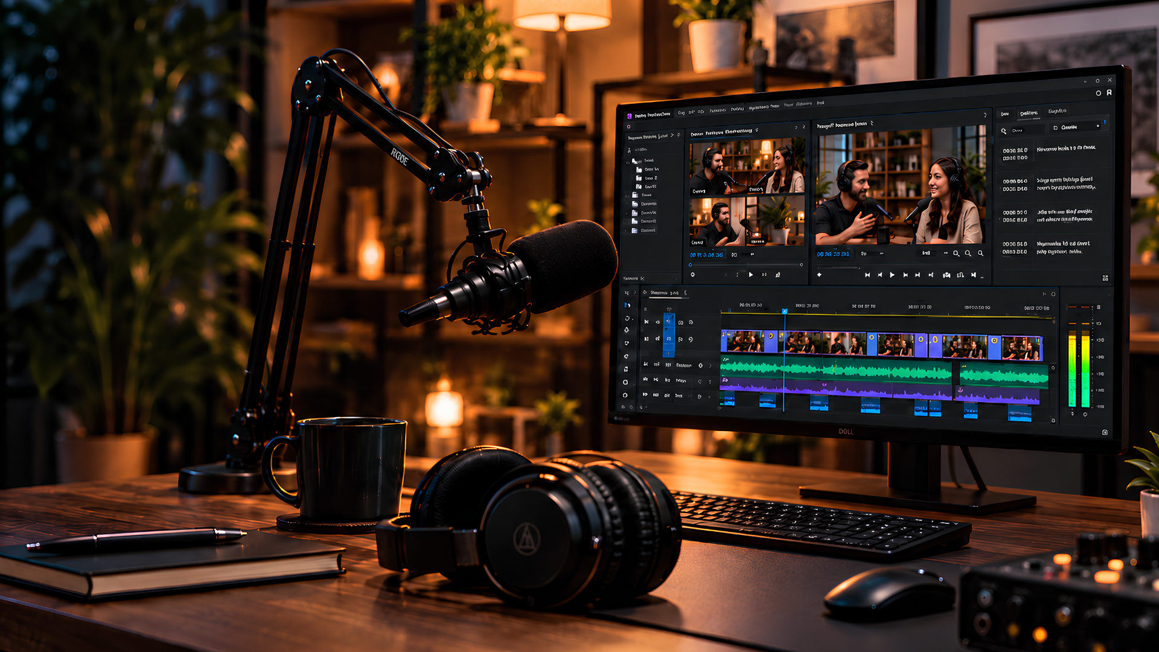Image resolution: width=1159 pixels, height=652 pixels.
Task: Toggle the left solo button beneath the audio meters
Action: pyautogui.click(x=1072, y=414)
